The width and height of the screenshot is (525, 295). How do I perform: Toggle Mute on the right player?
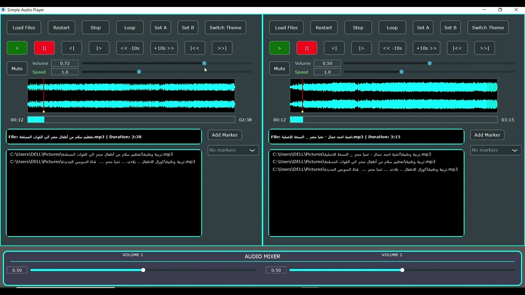coord(280,68)
